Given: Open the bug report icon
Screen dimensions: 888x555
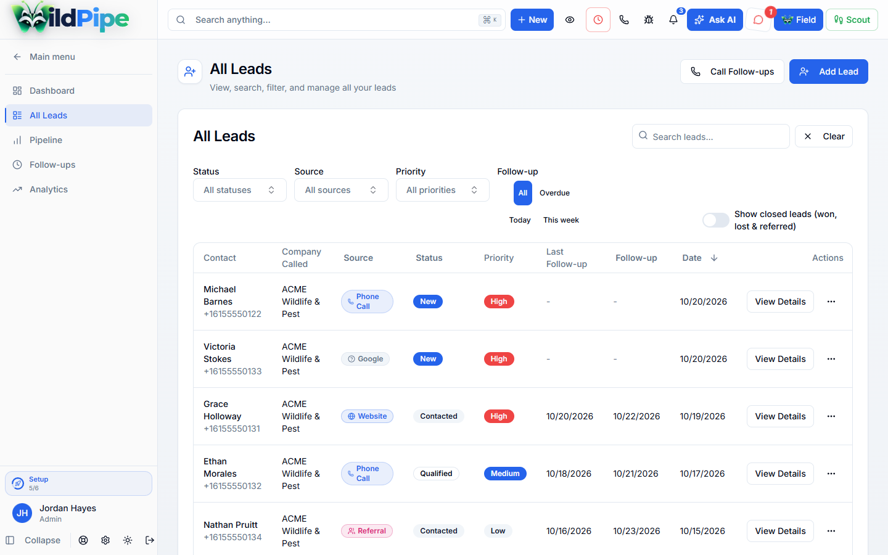Looking at the screenshot, I should pos(649,20).
